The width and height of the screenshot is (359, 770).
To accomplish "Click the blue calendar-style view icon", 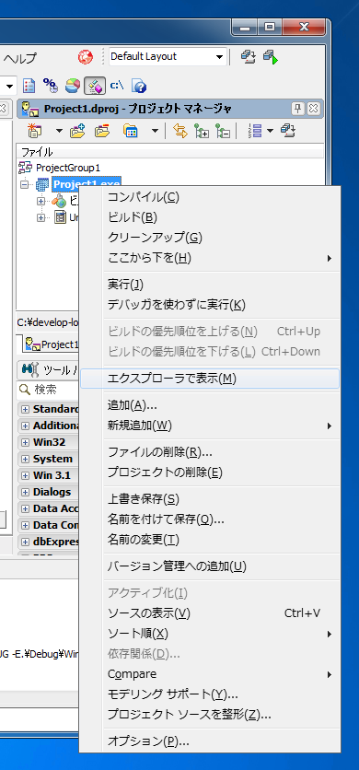I will click(x=131, y=131).
